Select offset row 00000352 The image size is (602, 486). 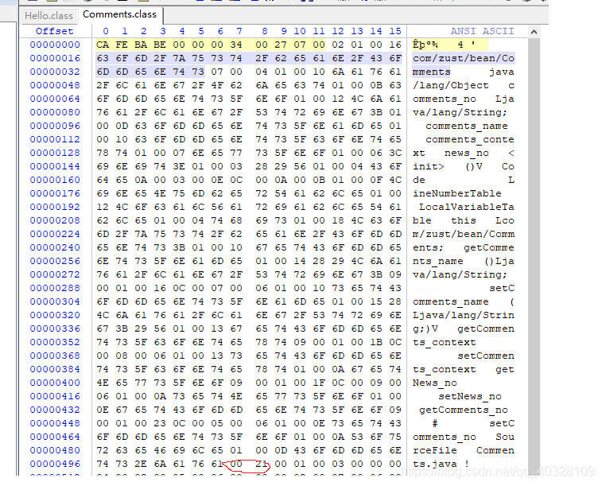[x=55, y=342]
